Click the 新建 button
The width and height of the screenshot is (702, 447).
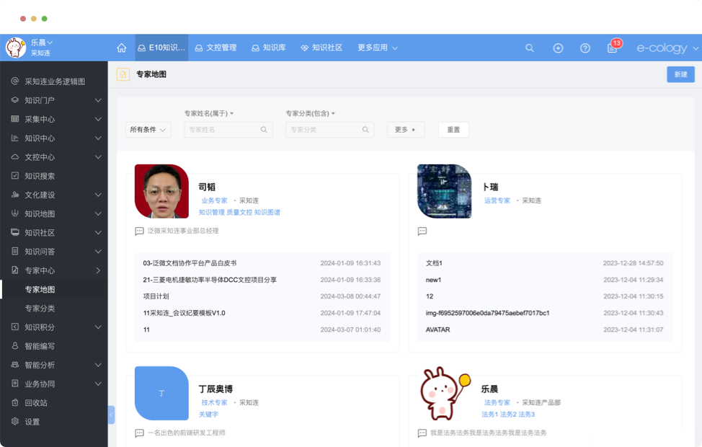point(680,74)
